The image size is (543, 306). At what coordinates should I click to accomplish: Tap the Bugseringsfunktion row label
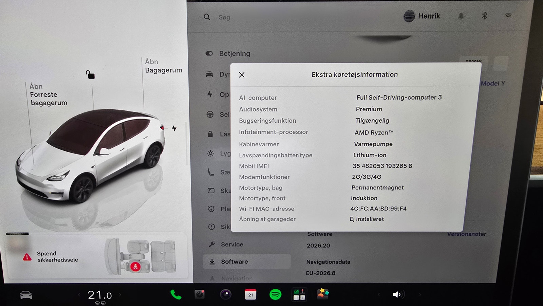click(267, 121)
